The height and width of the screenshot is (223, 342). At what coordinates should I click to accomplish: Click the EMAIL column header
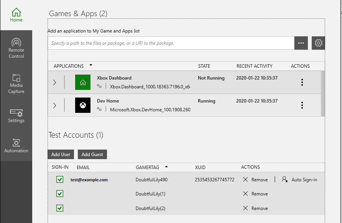point(83,167)
